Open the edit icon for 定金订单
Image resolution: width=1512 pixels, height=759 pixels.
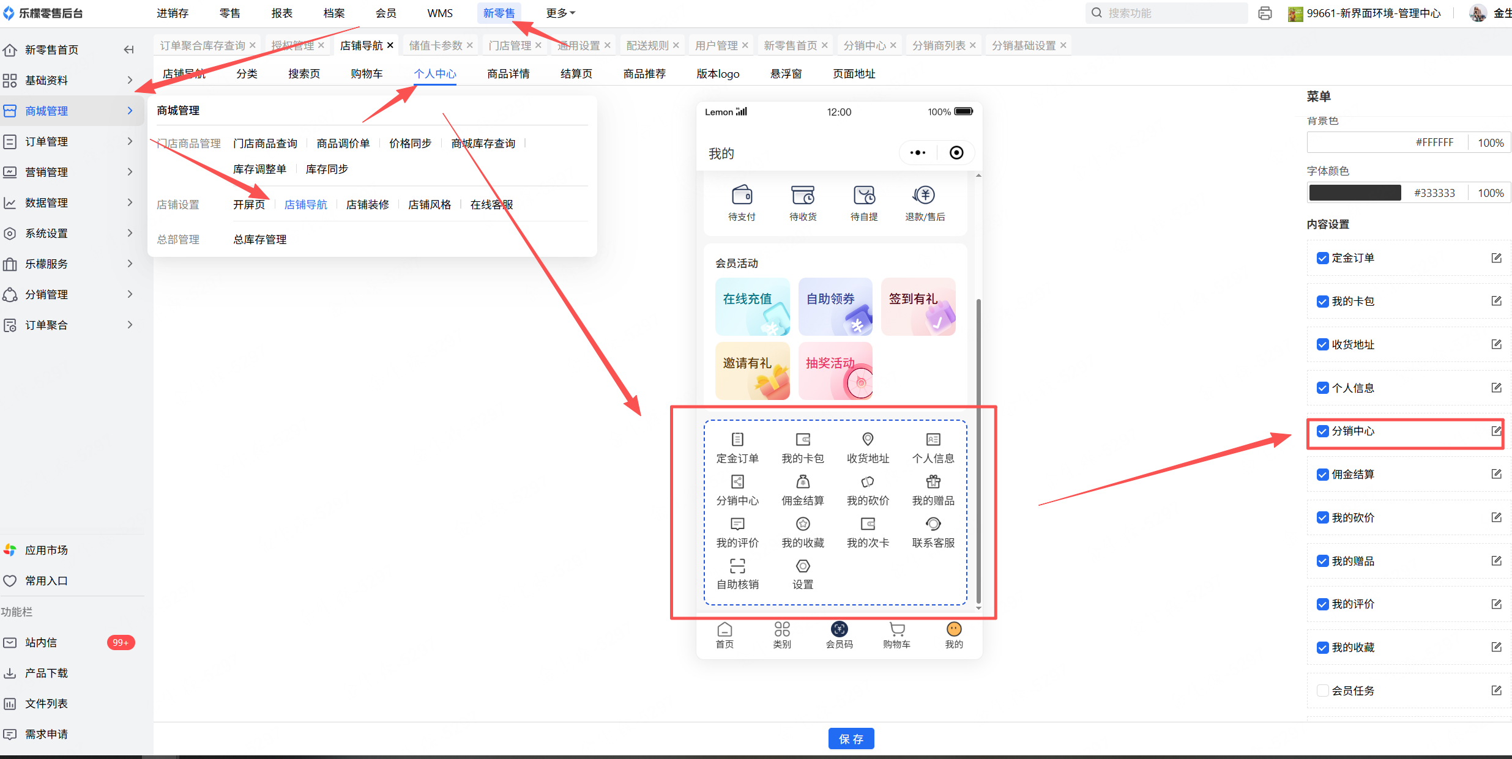tap(1496, 258)
